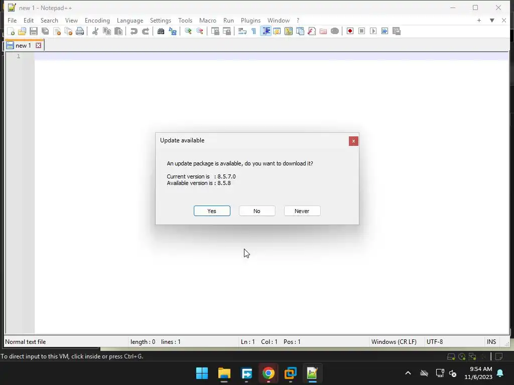This screenshot has width=514, height=385.
Task: Open the Search menu
Action: coord(49,20)
